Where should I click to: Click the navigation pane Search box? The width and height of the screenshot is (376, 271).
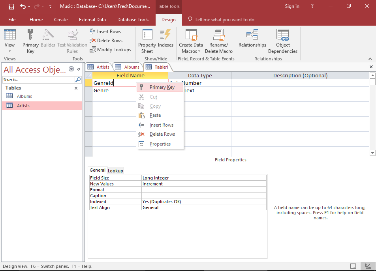tap(39, 80)
